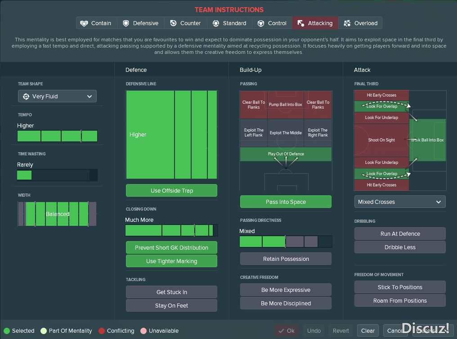
Task: Enable Stick To Positions
Action: pos(400,287)
